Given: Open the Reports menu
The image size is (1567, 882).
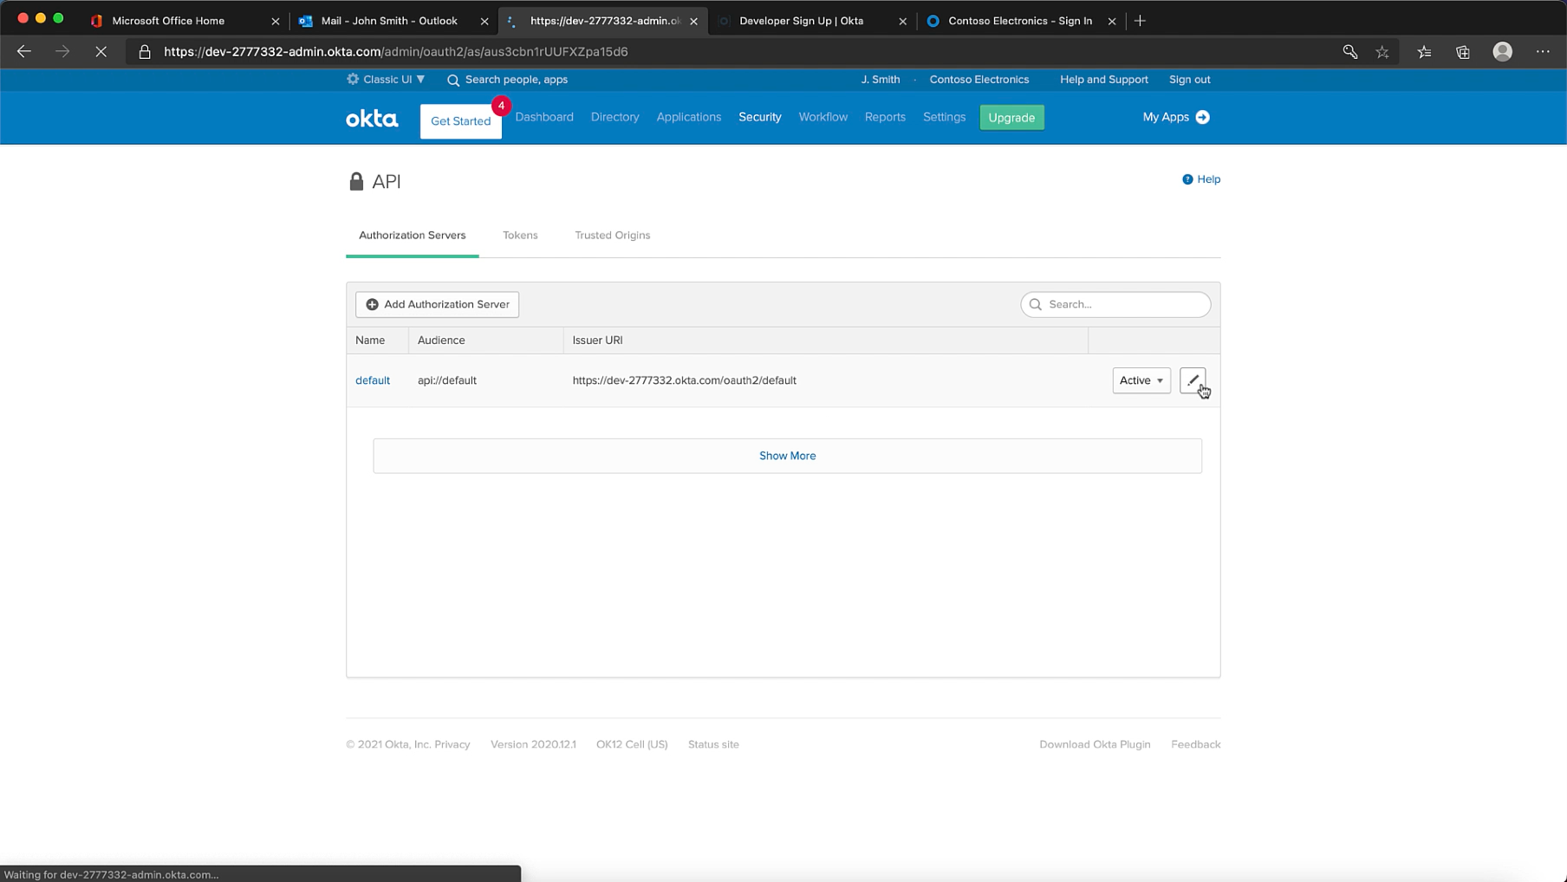Looking at the screenshot, I should pyautogui.click(x=885, y=117).
